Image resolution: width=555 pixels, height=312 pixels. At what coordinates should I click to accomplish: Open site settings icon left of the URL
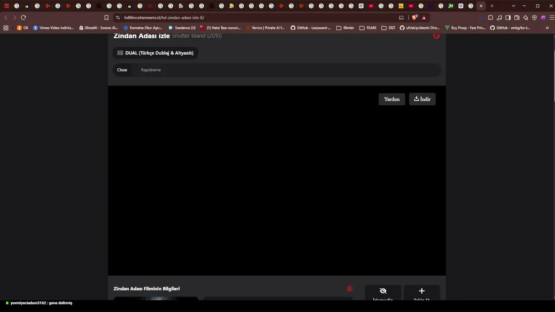(x=118, y=18)
